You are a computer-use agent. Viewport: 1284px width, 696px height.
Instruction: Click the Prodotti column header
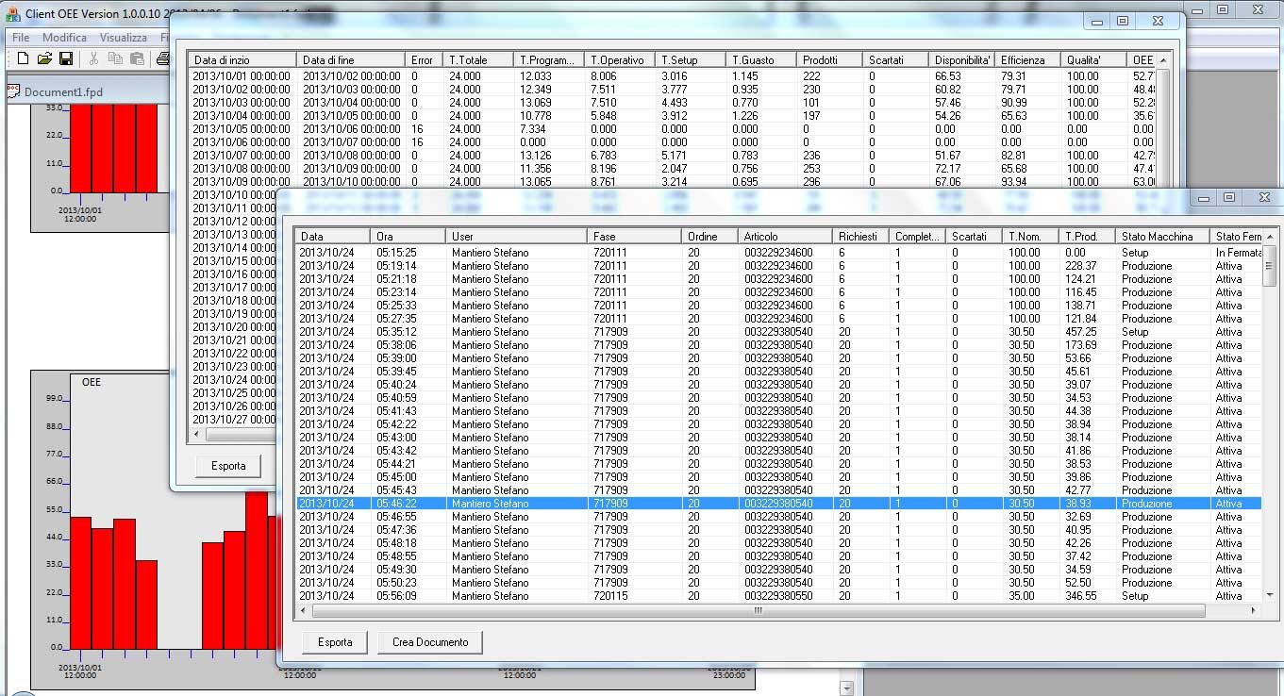[829, 59]
